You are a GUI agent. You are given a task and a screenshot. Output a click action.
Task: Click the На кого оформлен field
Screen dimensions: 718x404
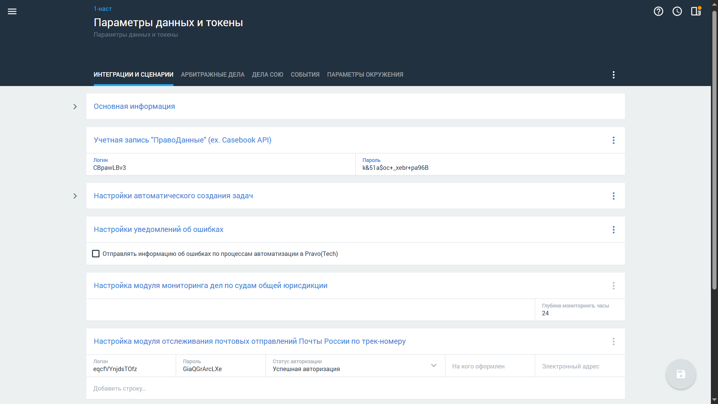[x=490, y=366]
